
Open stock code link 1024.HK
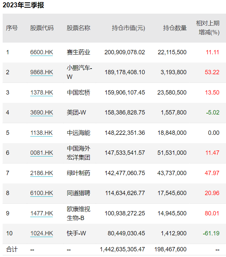point(41,233)
